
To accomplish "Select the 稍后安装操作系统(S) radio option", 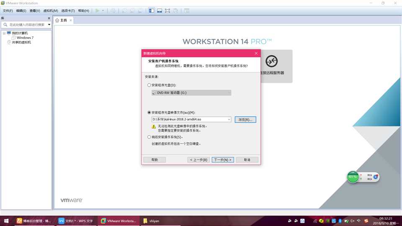I will coord(149,137).
